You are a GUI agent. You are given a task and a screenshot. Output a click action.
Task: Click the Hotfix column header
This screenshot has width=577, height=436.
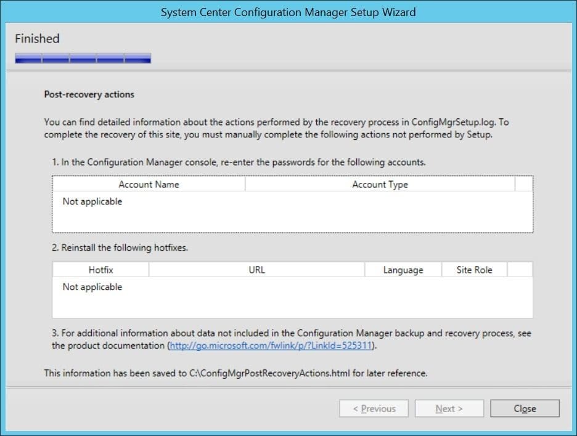pyautogui.click(x=101, y=270)
